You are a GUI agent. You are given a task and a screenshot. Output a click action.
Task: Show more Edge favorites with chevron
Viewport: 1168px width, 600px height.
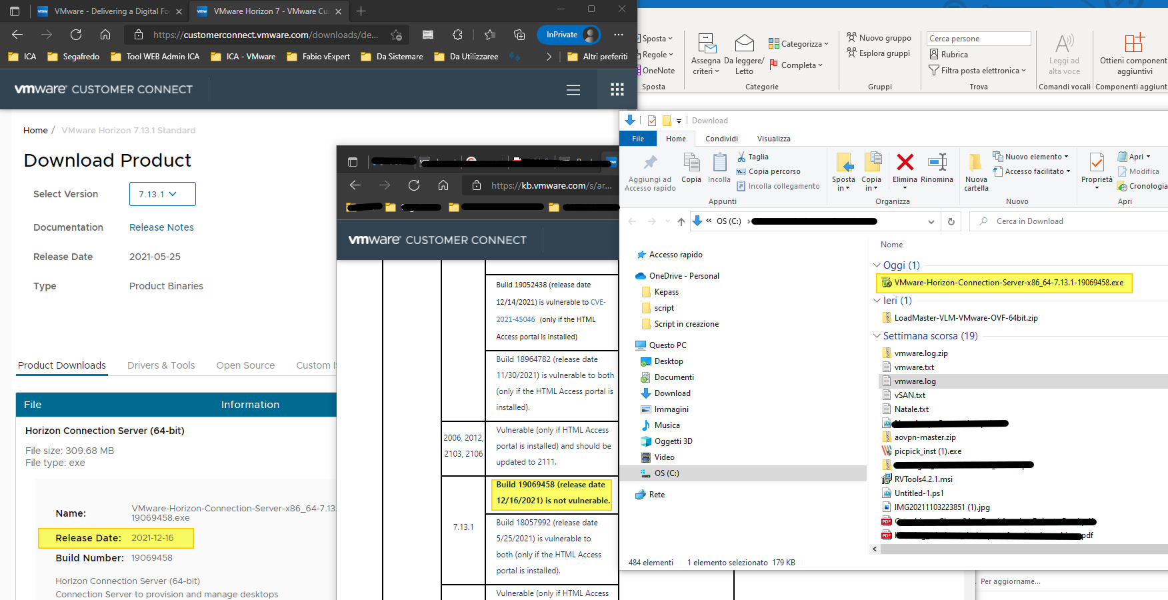[549, 57]
